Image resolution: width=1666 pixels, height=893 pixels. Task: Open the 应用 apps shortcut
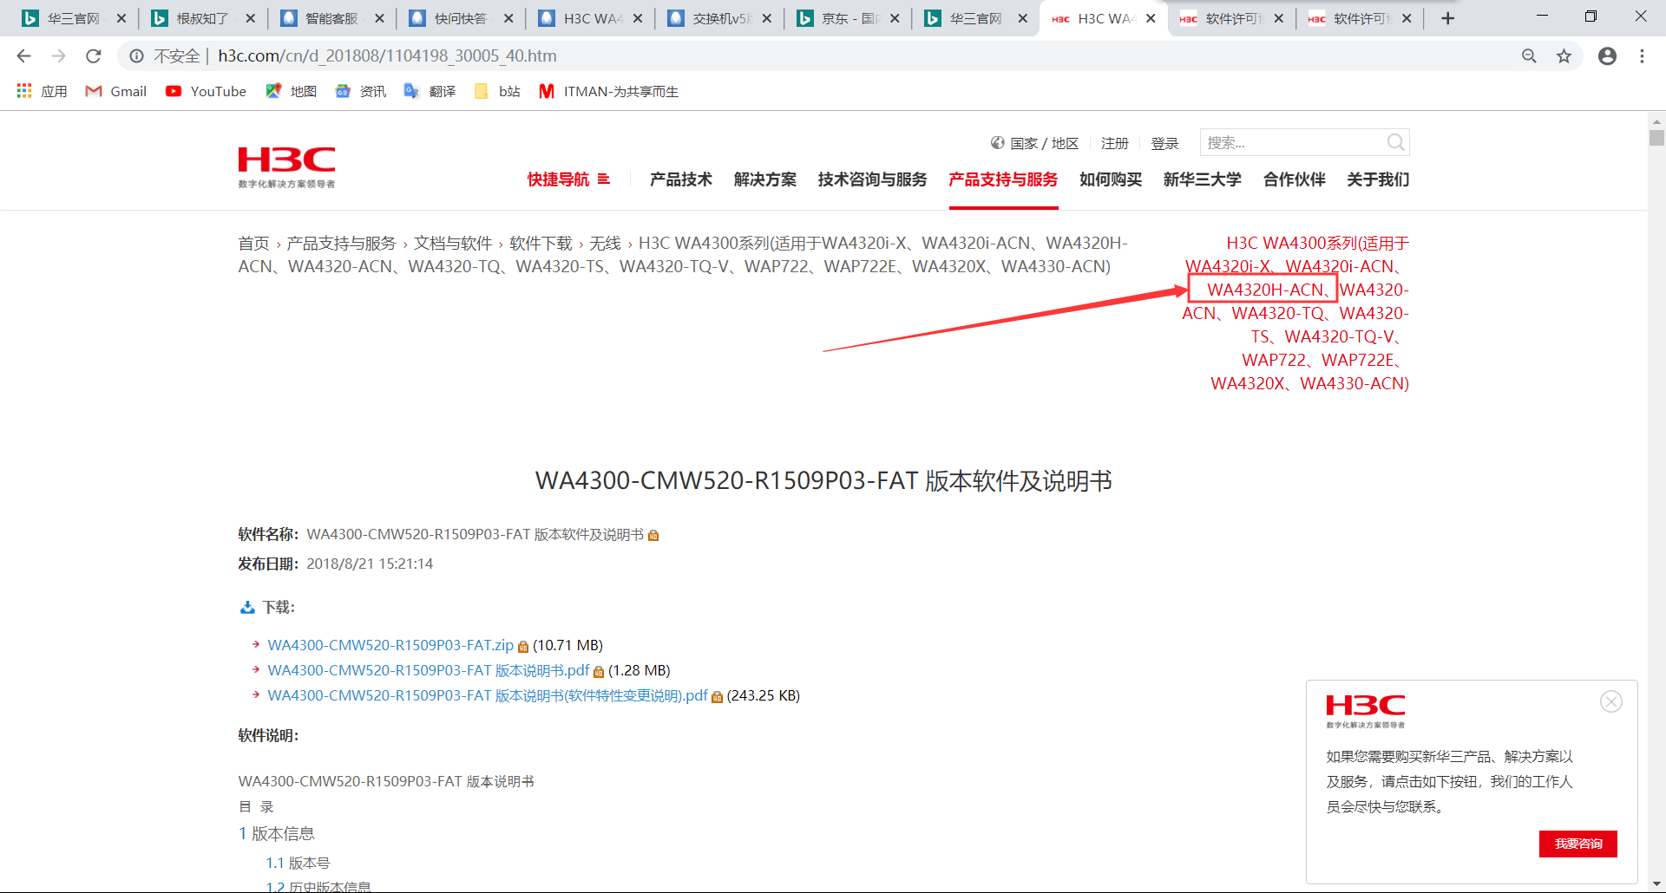42,91
